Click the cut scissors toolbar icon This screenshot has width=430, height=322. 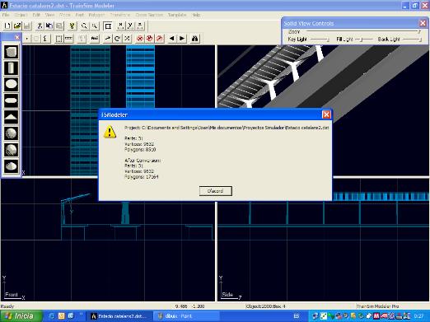pos(40,26)
